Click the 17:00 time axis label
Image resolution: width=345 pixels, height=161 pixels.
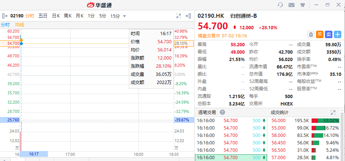pyautogui.click(x=70, y=154)
